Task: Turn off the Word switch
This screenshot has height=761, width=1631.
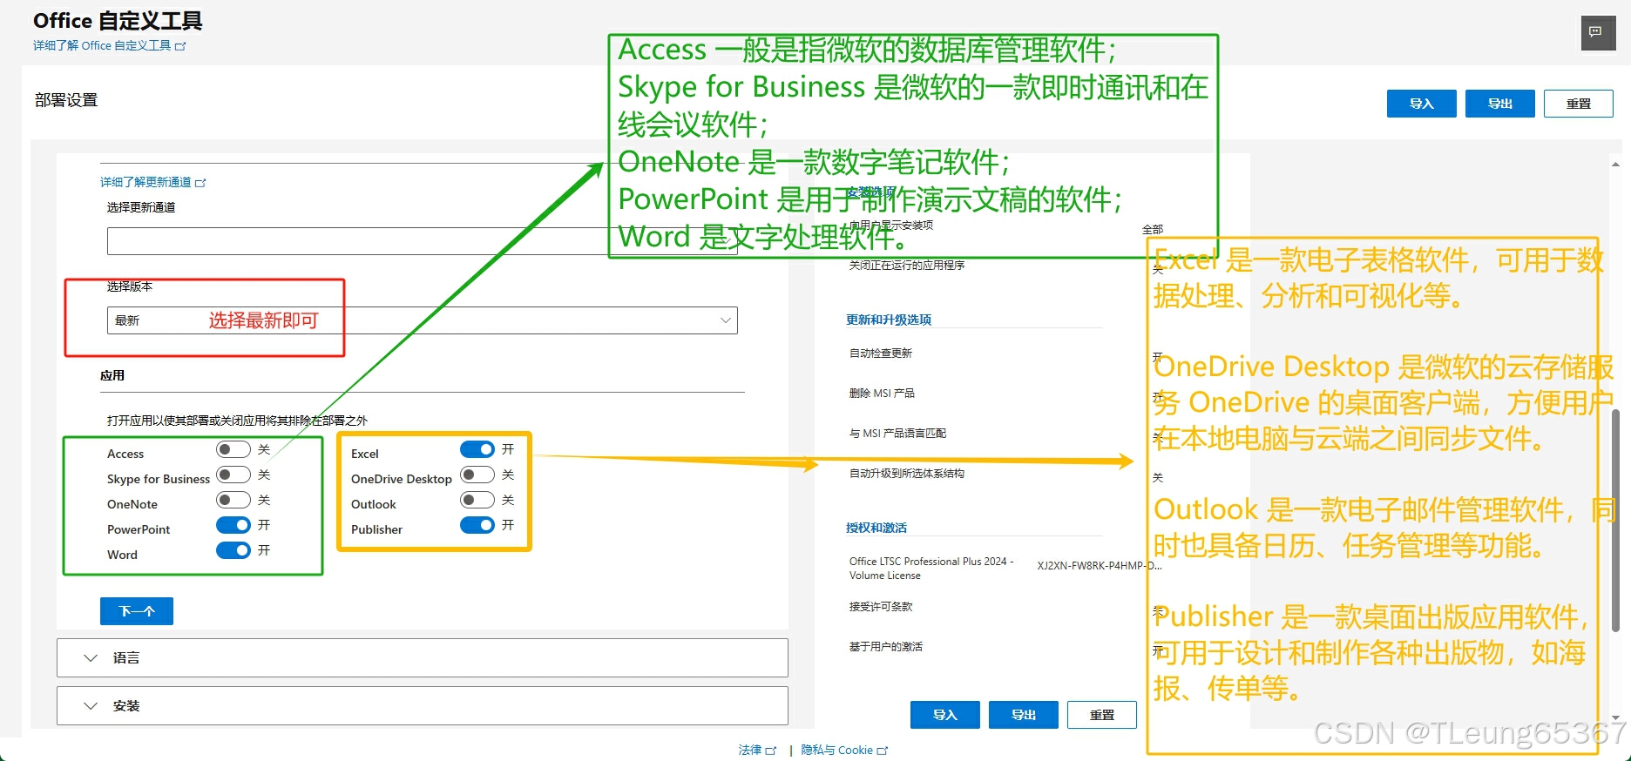Action: pos(233,550)
